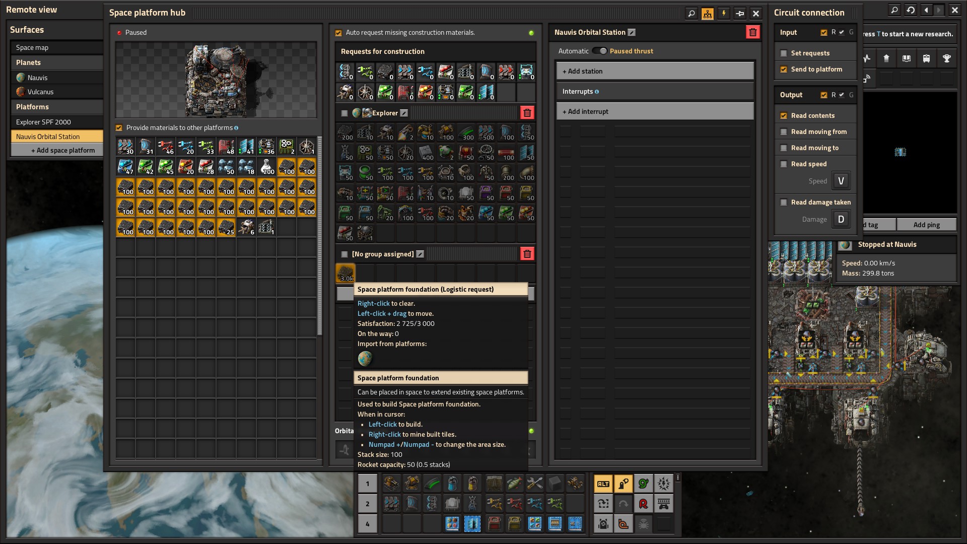Delete the Nauvis Orbital Station platform via trash icon
Viewport: 967px width, 544px height.
click(752, 32)
